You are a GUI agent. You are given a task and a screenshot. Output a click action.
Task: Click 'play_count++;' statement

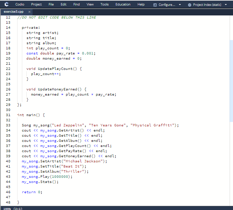coord(46,74)
